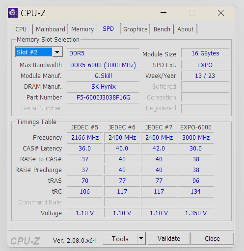The width and height of the screenshot is (244, 251).
Task: Close the CPU-Z window with X
Action: point(221,13)
